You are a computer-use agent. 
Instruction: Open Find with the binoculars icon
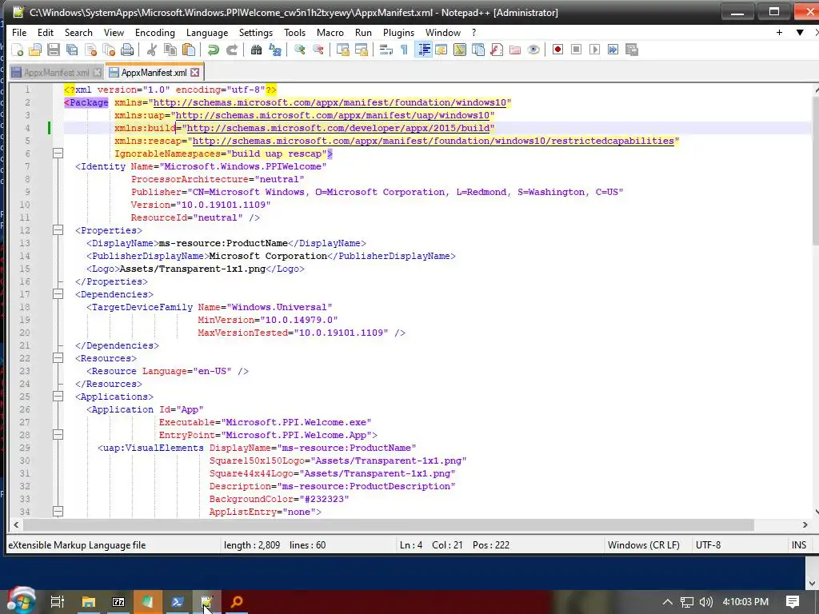[256, 50]
